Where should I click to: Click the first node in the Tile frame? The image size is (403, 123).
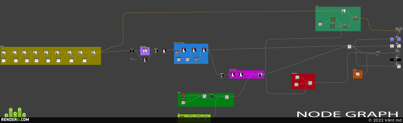pos(182,118)
